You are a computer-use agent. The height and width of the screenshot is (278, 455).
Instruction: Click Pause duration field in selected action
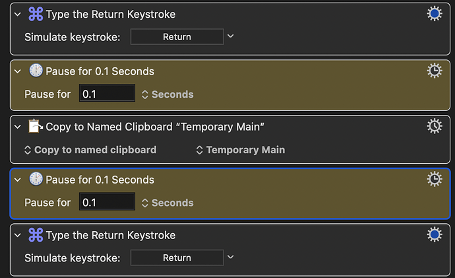click(107, 201)
